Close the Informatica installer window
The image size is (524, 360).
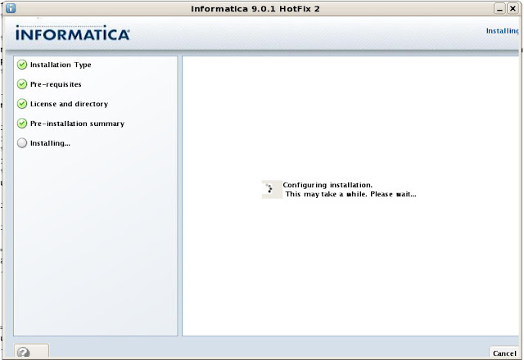coord(513,9)
